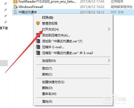Image resolution: width=134 pixels, height=108 pixels.
Task: Choose 添加到 "中国近代通史.rar"(T)
Action: click(x=62, y=41)
